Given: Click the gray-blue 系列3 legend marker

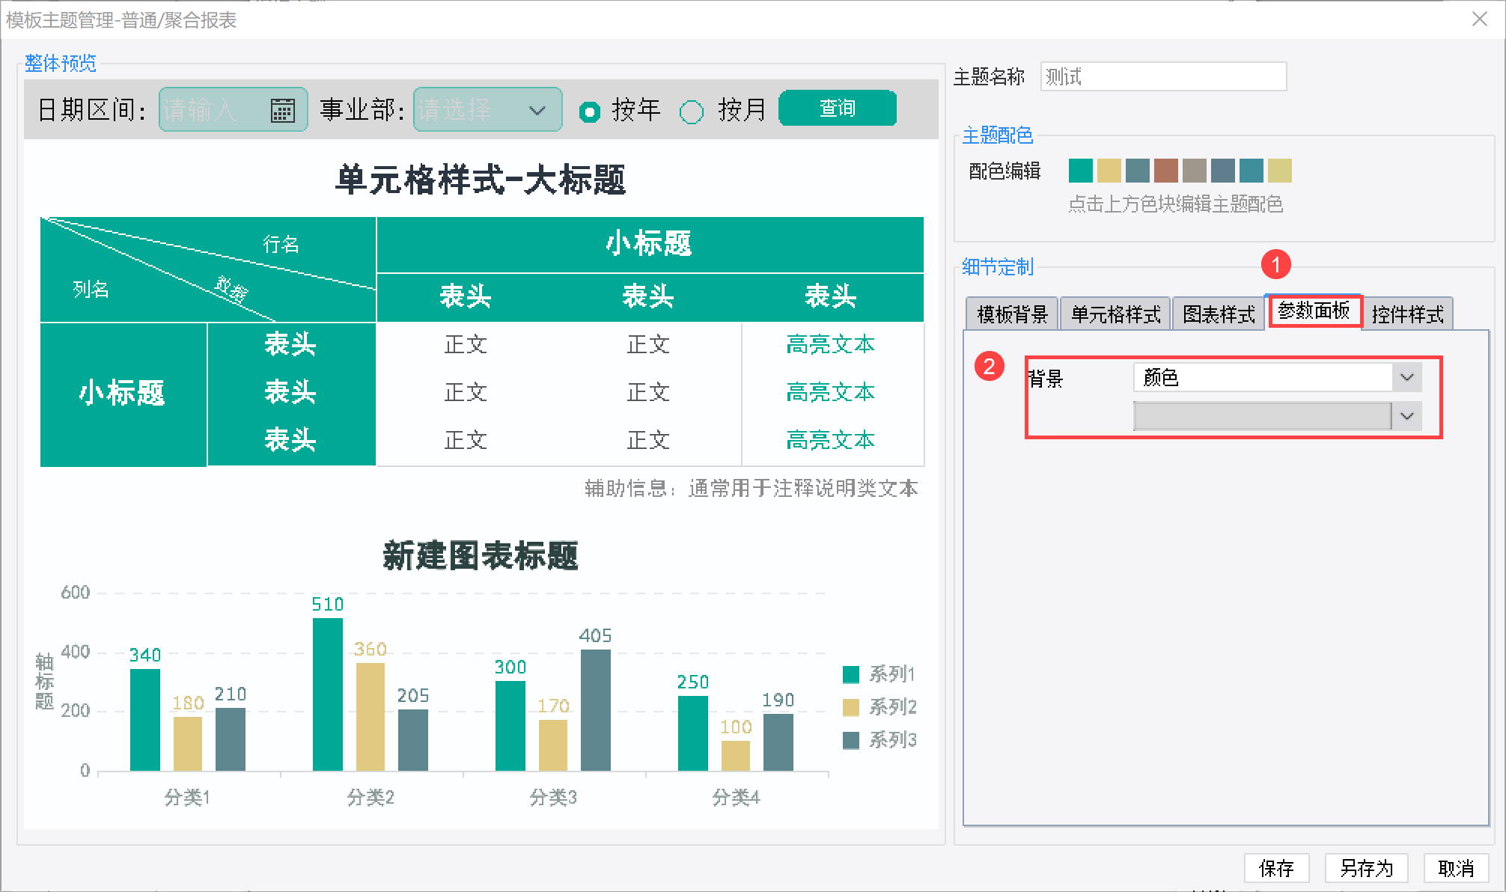Looking at the screenshot, I should click(850, 740).
